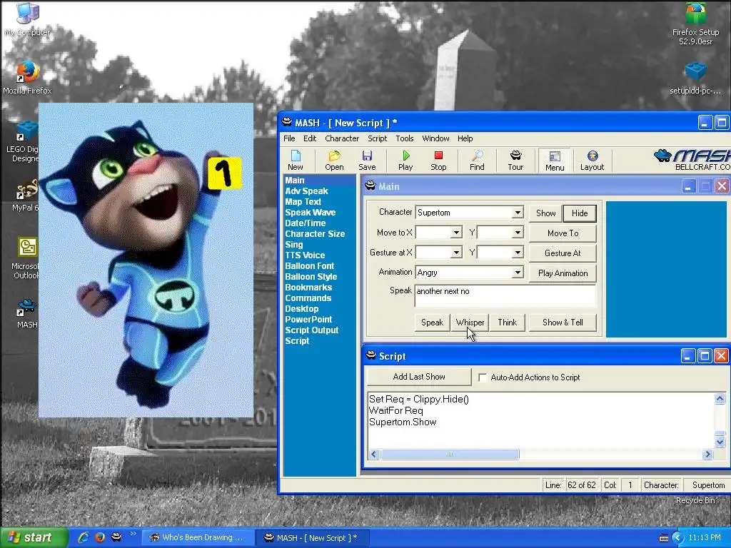The image size is (731, 548).
Task: Click the MASH quick launch icon
Action: pos(116,537)
